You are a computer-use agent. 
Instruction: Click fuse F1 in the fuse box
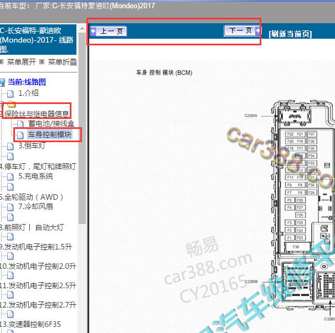coord(290,238)
